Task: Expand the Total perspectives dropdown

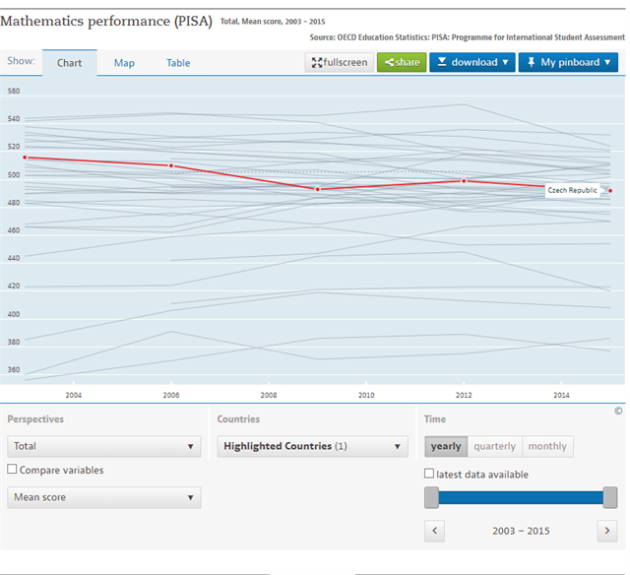Action: click(103, 447)
